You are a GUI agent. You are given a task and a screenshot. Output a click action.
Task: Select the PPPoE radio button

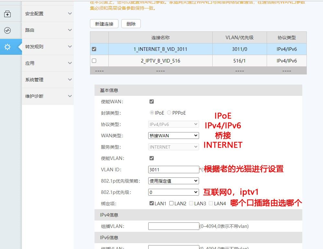tap(169, 113)
